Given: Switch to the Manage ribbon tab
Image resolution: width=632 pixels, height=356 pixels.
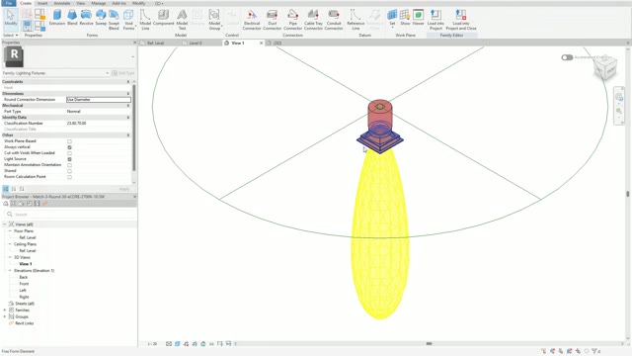Looking at the screenshot, I should (99, 3).
